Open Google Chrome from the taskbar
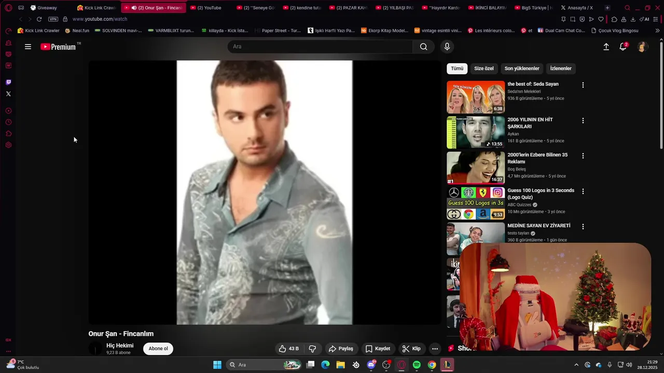This screenshot has width=664, height=373. tap(432, 365)
